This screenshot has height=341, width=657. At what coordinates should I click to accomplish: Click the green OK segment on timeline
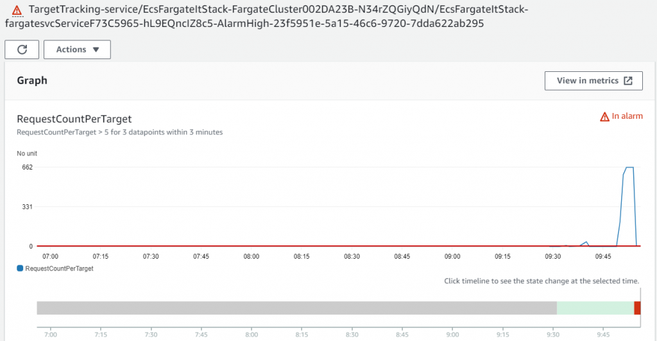pyautogui.click(x=595, y=308)
